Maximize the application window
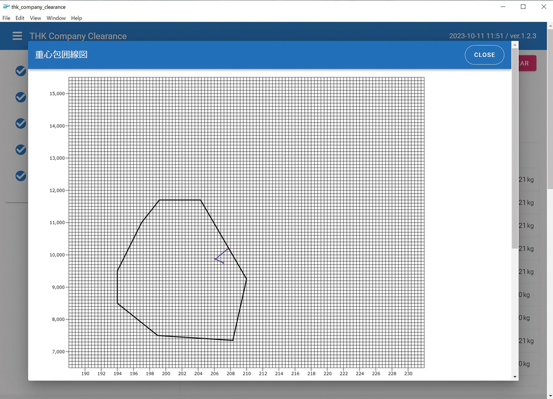 (x=523, y=7)
